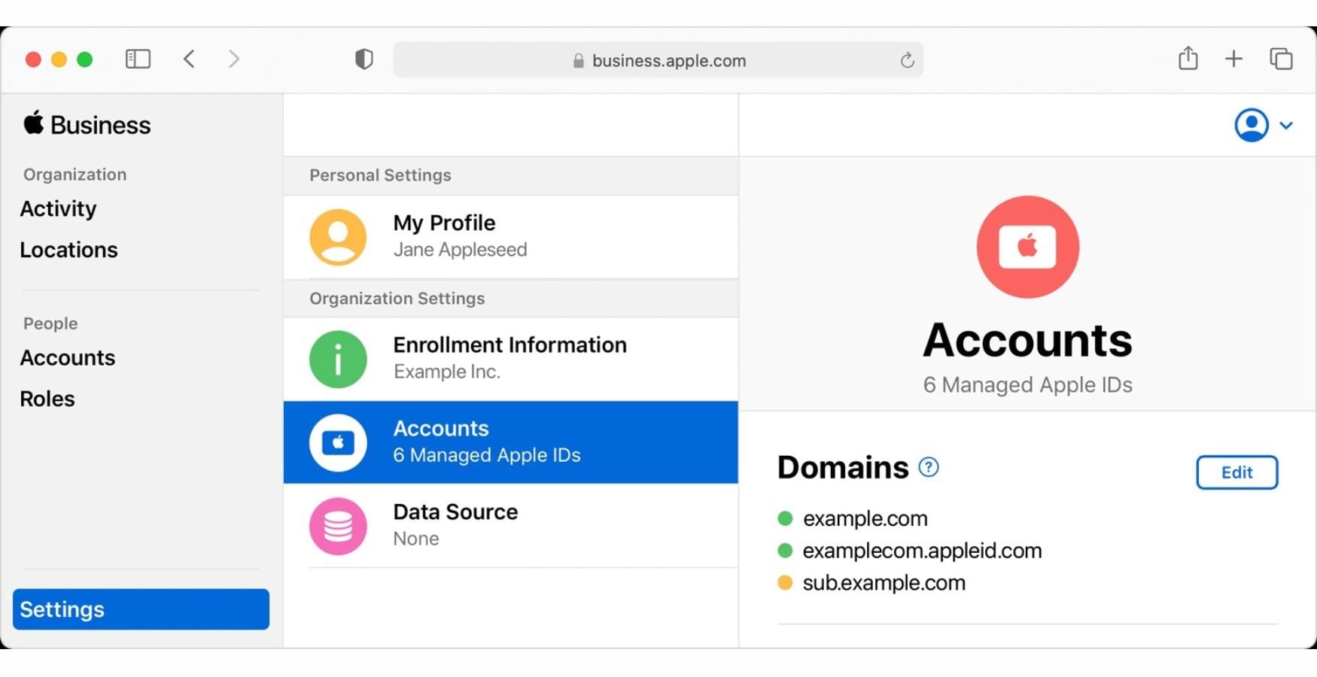Click the green Enrollment Information info icon
Screen dimensions: 1317x677
337,359
